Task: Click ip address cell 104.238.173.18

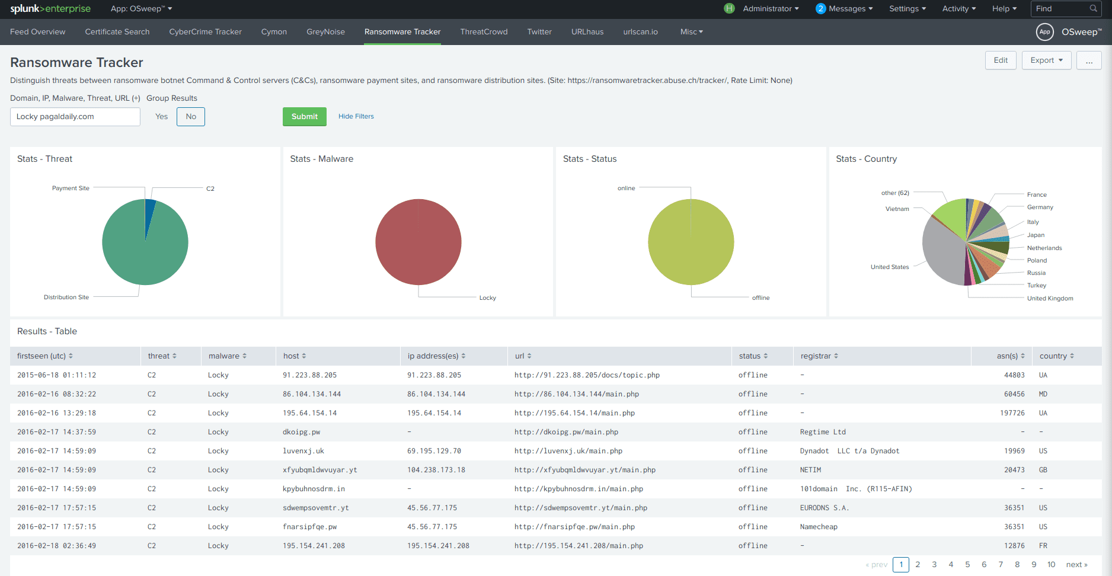Action: click(x=436, y=470)
